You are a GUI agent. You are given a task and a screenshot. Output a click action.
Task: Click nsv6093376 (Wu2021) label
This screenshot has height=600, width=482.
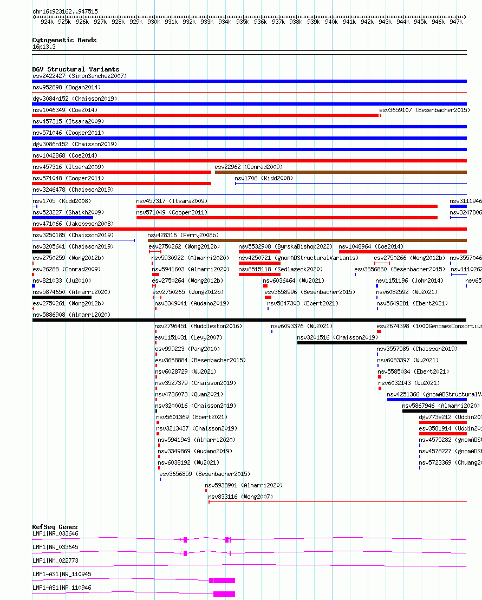[302, 326]
